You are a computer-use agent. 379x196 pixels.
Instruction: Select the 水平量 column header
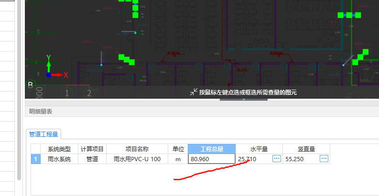[259, 149]
